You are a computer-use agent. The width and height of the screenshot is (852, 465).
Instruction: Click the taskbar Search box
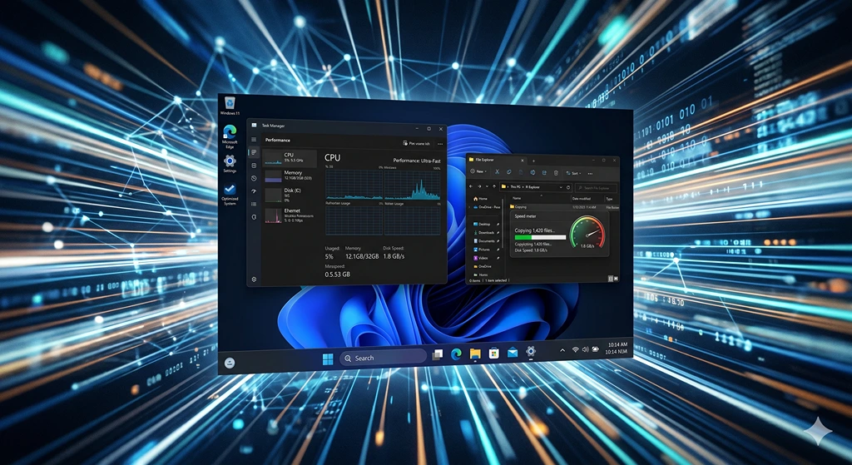click(383, 358)
